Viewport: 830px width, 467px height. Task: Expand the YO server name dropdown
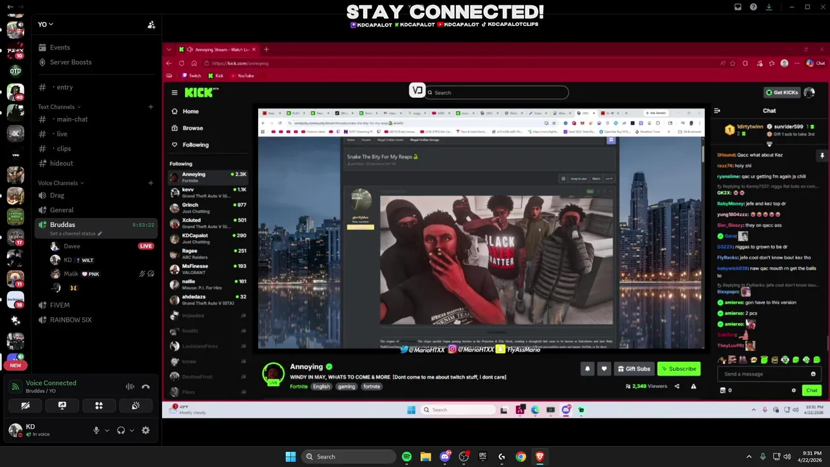pyautogui.click(x=45, y=25)
